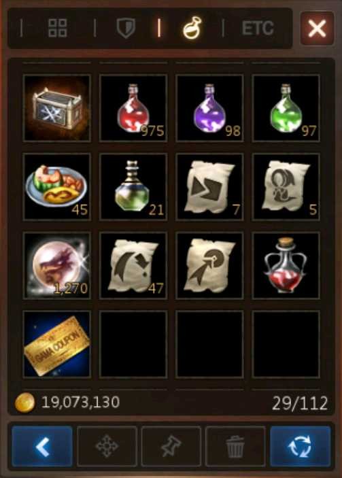
Task: Click the trash can delete button
Action: pyautogui.click(x=235, y=446)
